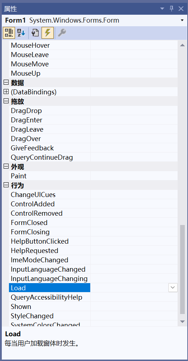Click the Shown event value field
The height and width of the screenshot is (361, 188).
[x=134, y=307]
